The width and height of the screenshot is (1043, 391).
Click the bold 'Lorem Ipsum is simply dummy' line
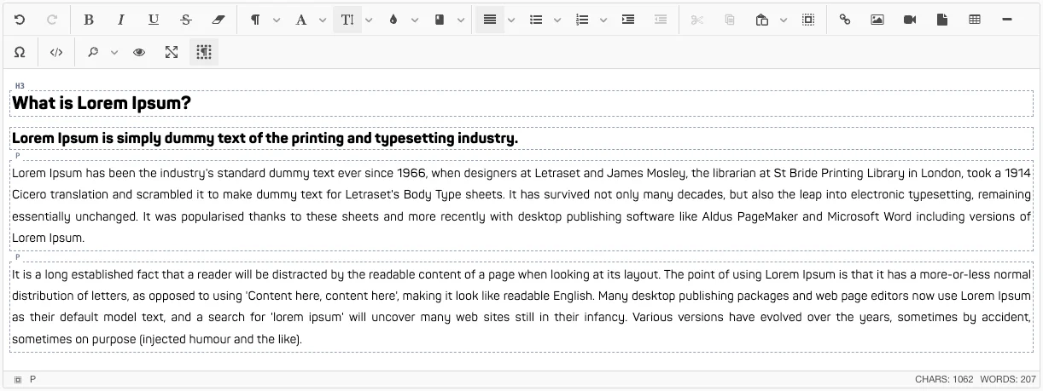pyautogui.click(x=265, y=138)
